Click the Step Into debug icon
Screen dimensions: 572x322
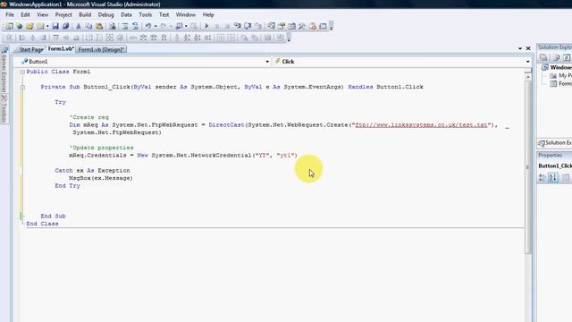tap(238, 26)
